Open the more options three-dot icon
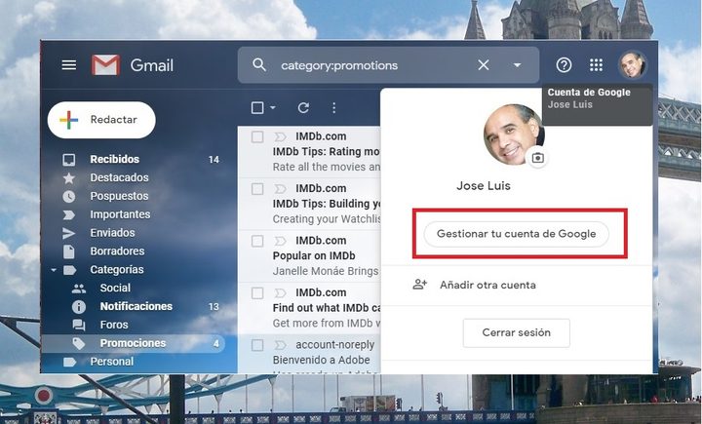The width and height of the screenshot is (702, 424). pyautogui.click(x=334, y=108)
